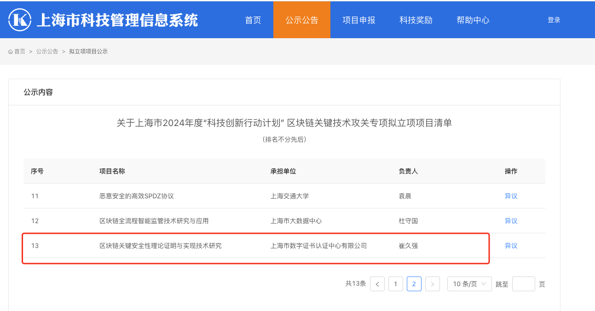595x311 pixels.
Task: Open 科技奖励 menu item
Action: point(416,20)
